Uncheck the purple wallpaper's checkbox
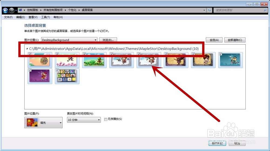 click(x=30, y=70)
